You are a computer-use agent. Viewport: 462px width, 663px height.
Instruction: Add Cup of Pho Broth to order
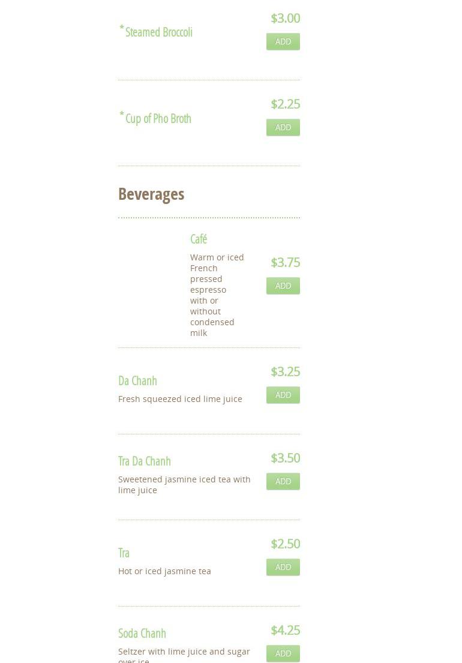(283, 127)
